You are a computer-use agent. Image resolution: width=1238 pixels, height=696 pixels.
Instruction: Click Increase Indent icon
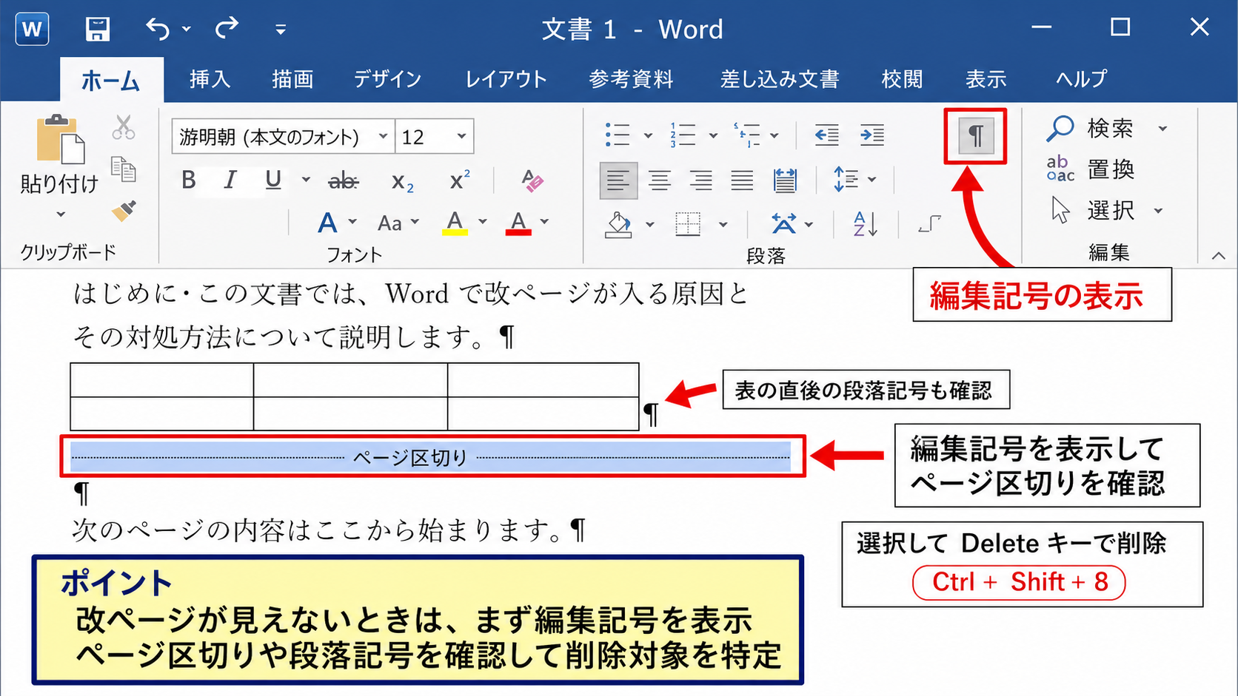coord(872,135)
